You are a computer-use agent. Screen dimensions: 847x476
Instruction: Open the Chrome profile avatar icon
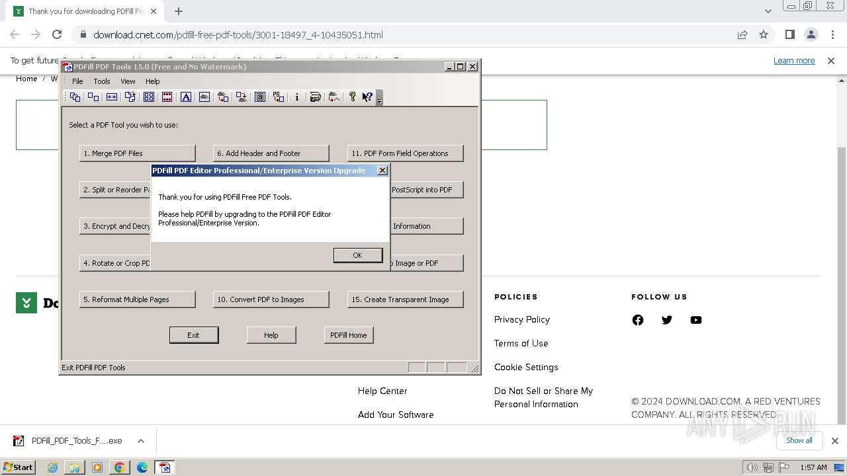[811, 35]
